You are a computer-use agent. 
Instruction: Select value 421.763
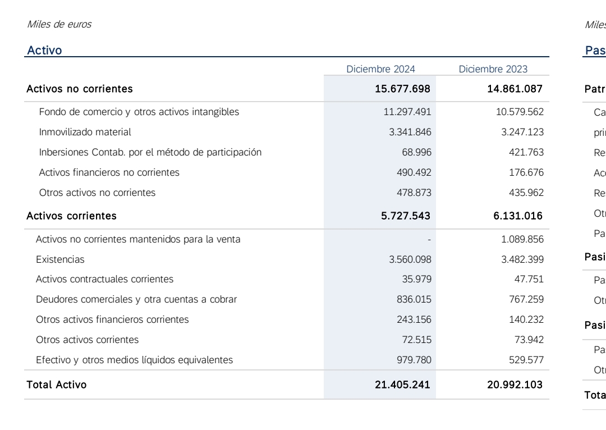(x=526, y=152)
